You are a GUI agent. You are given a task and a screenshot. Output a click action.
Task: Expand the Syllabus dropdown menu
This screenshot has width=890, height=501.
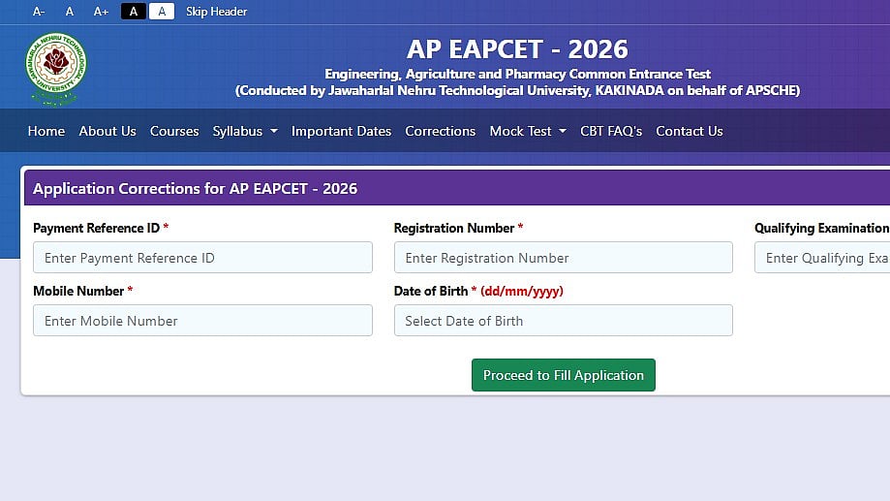245,131
